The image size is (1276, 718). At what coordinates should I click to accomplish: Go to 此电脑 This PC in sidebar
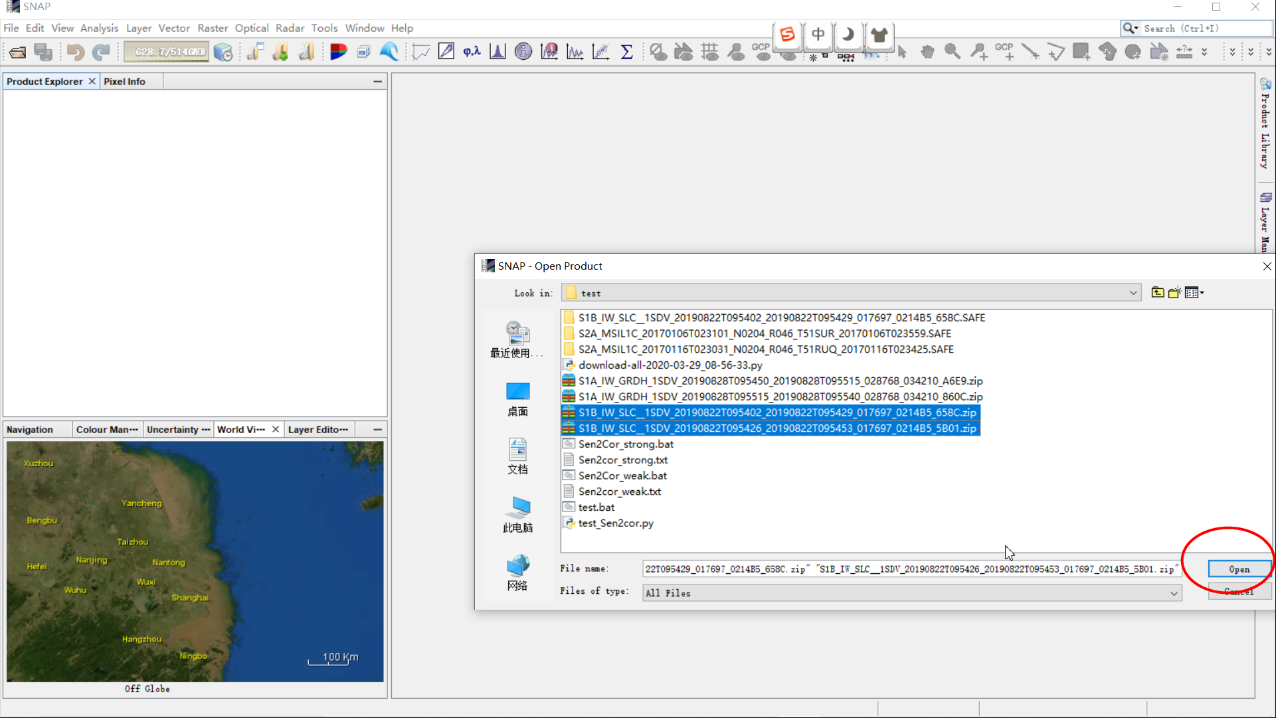(517, 515)
